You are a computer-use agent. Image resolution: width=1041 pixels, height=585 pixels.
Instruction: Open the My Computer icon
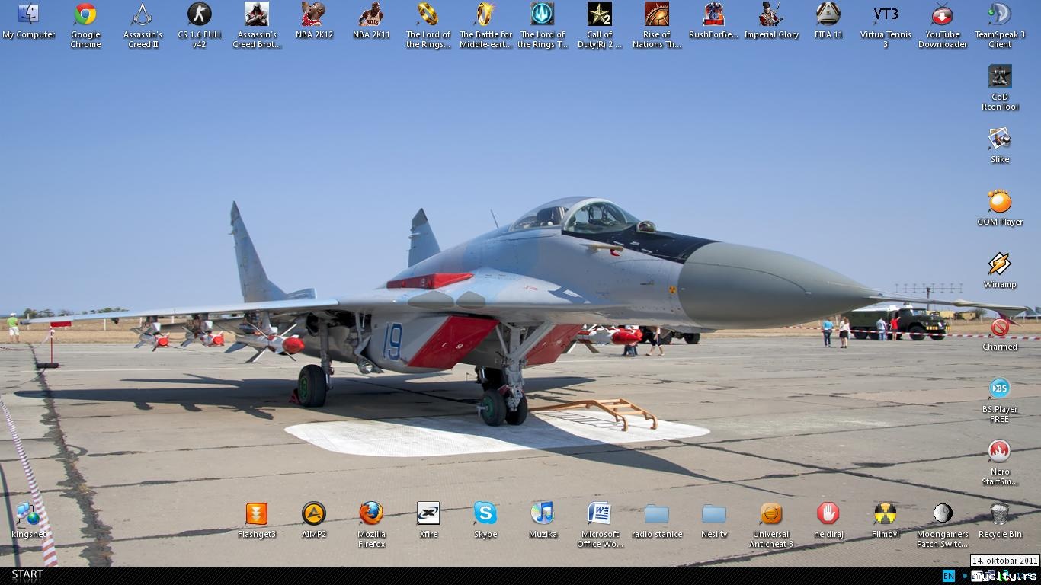pos(28,14)
